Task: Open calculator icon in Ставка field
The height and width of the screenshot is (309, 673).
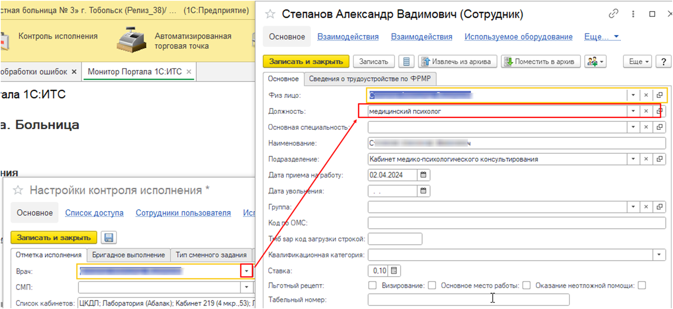Action: (x=394, y=271)
